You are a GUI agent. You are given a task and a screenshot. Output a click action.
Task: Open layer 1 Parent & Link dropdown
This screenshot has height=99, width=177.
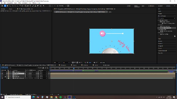tap(43, 72)
